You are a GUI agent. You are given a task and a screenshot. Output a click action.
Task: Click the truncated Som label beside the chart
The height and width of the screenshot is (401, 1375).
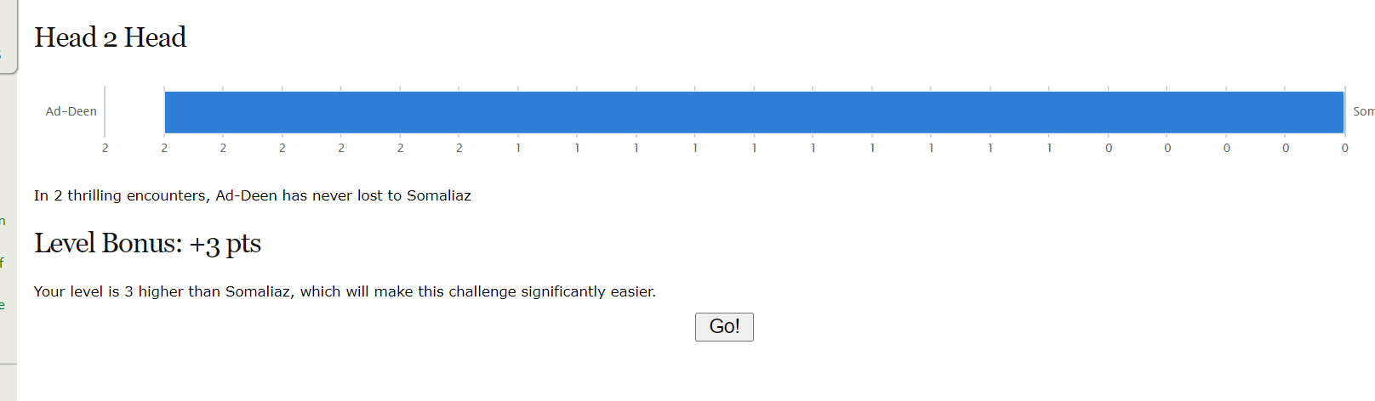pyautogui.click(x=1363, y=111)
